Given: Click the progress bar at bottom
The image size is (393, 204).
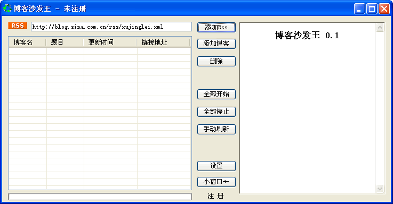Looking at the screenshot, I should tap(100, 197).
